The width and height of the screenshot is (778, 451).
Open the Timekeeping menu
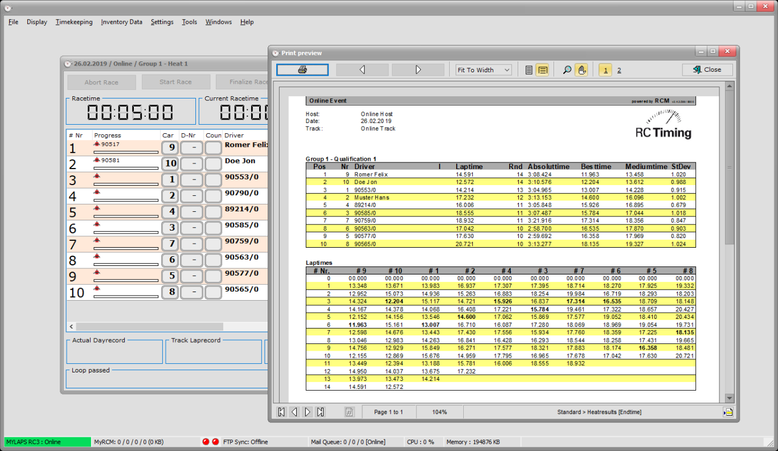(x=74, y=22)
